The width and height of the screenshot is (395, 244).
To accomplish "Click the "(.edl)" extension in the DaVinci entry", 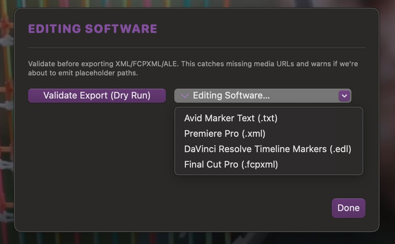I will 341,149.
